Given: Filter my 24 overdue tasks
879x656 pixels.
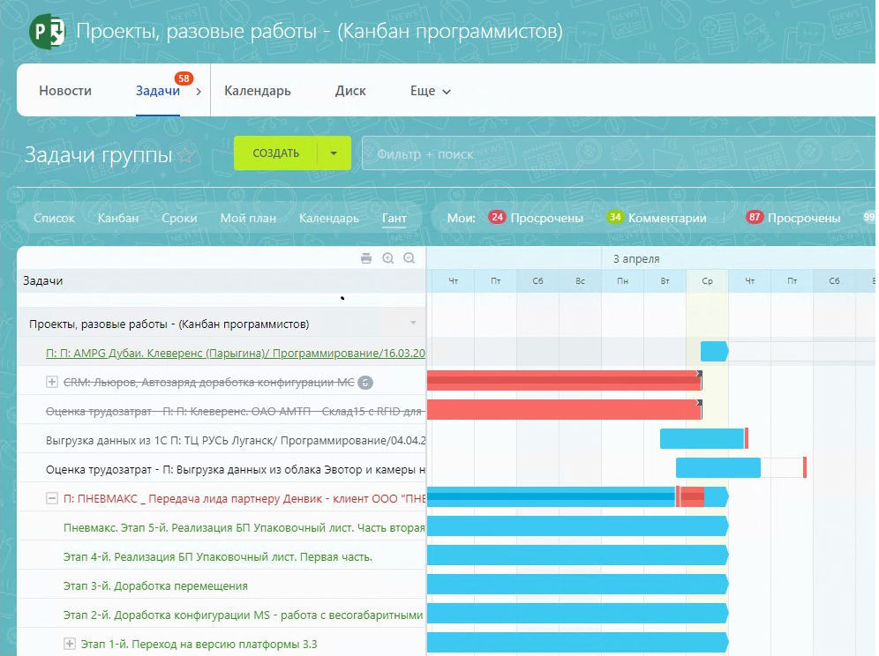Looking at the screenshot, I should pyautogui.click(x=536, y=218).
